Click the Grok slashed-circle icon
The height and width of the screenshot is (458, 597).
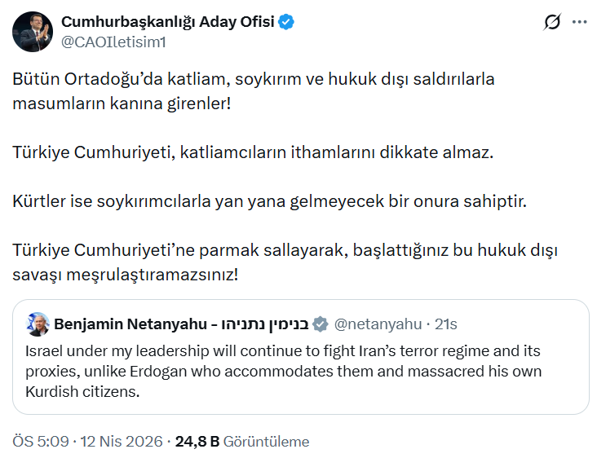pos(552,22)
